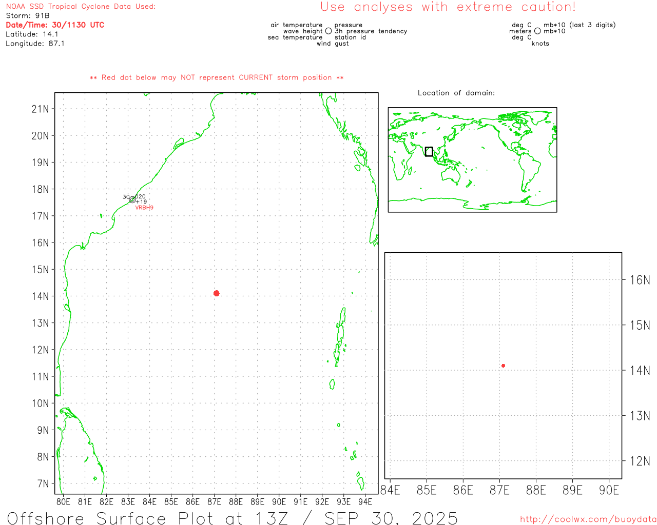Select the VRBH9 station circle marker

(132, 199)
